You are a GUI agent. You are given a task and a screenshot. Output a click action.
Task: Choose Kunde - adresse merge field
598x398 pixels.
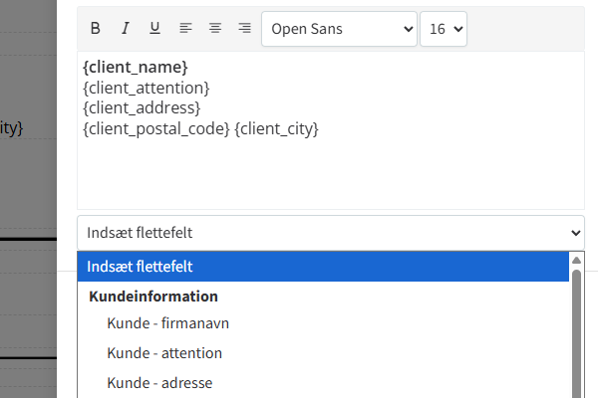coord(159,382)
